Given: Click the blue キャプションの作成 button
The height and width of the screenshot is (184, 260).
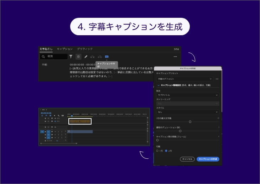Looking at the screenshot, I should tap(208, 159).
